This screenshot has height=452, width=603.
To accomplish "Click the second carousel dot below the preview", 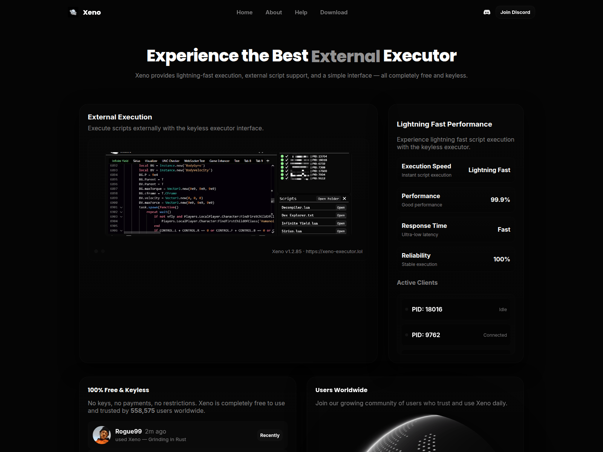I will [103, 251].
